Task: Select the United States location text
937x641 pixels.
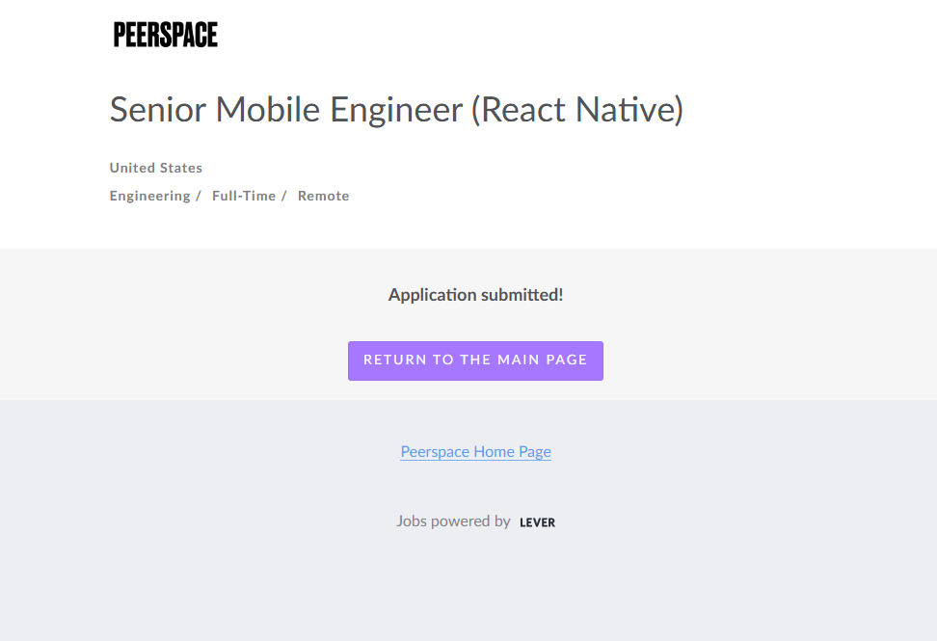Action: coord(156,168)
